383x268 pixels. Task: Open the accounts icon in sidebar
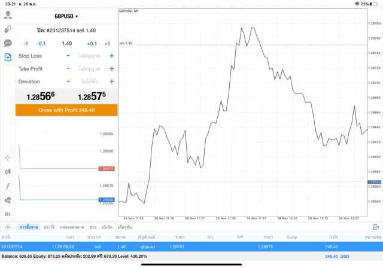[x=8, y=16]
